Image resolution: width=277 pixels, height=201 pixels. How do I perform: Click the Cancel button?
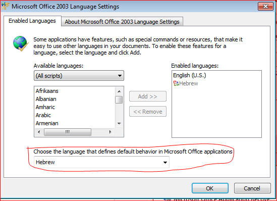[x=252, y=188]
